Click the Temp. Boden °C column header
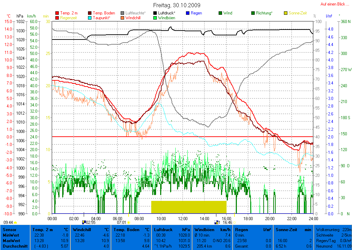Screen dimensions: 352x250 coord(132,229)
